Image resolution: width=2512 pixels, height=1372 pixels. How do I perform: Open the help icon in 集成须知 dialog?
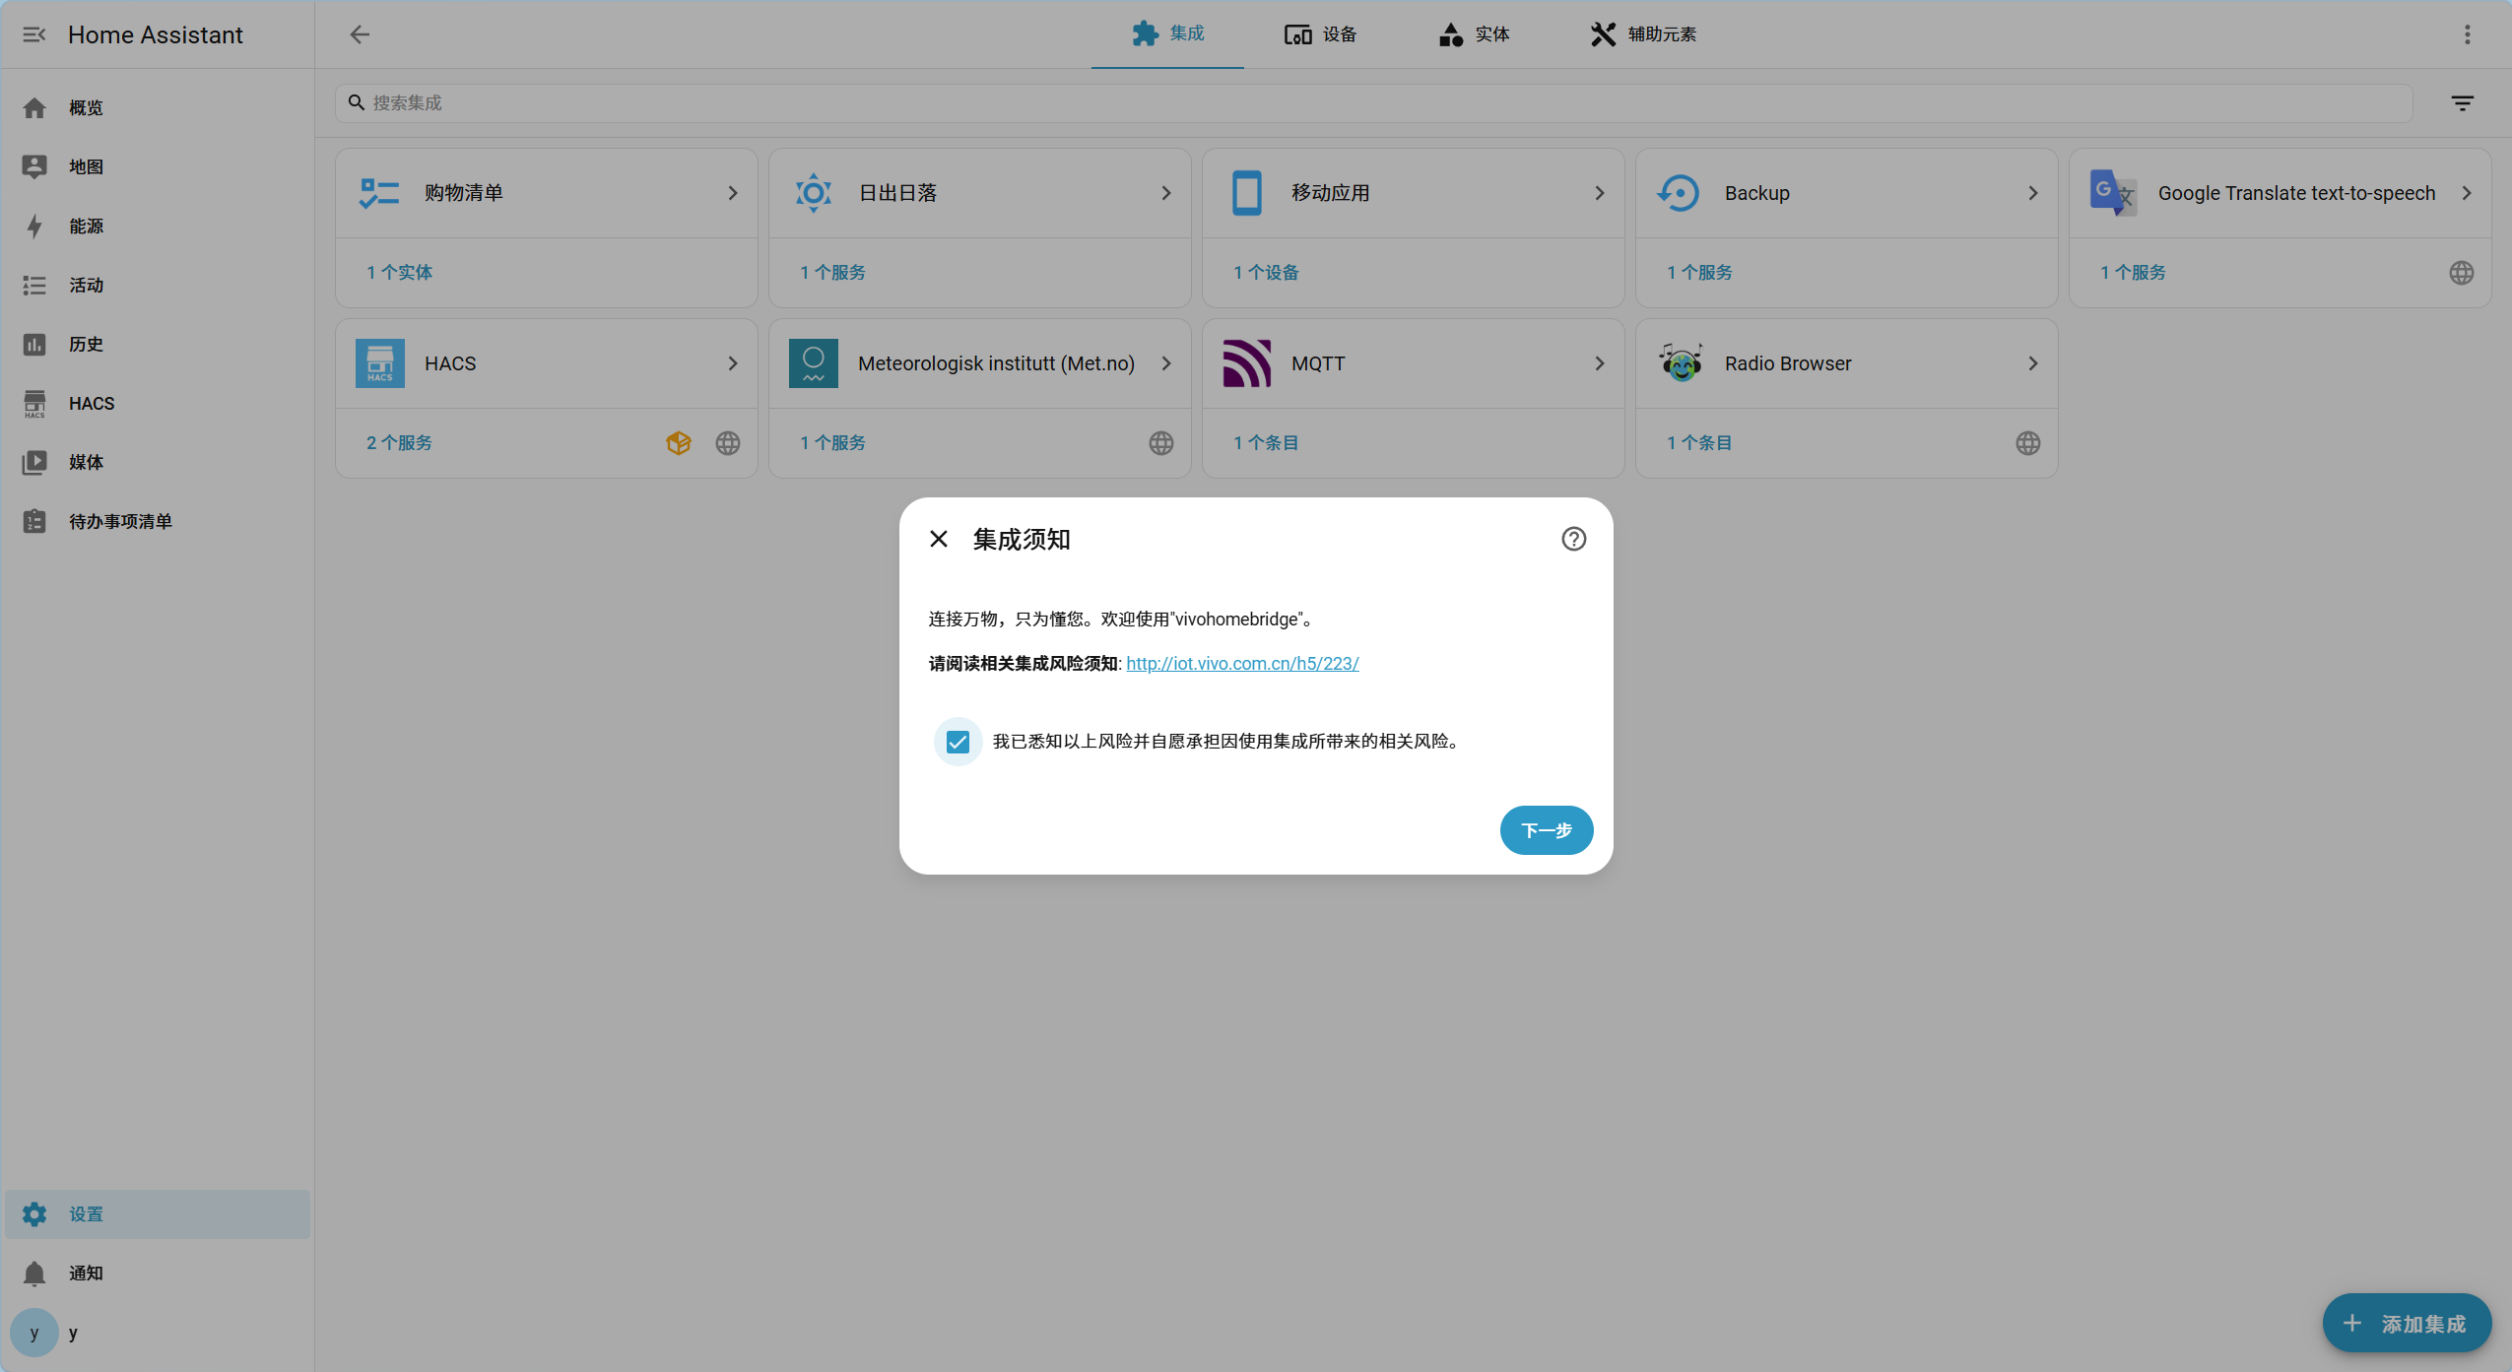point(1572,539)
